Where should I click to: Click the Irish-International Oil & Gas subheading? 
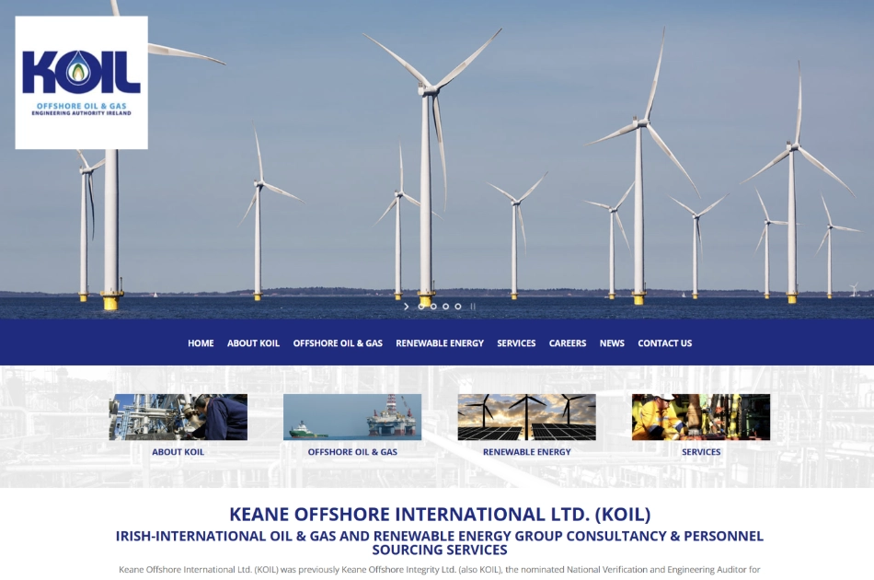click(x=440, y=542)
